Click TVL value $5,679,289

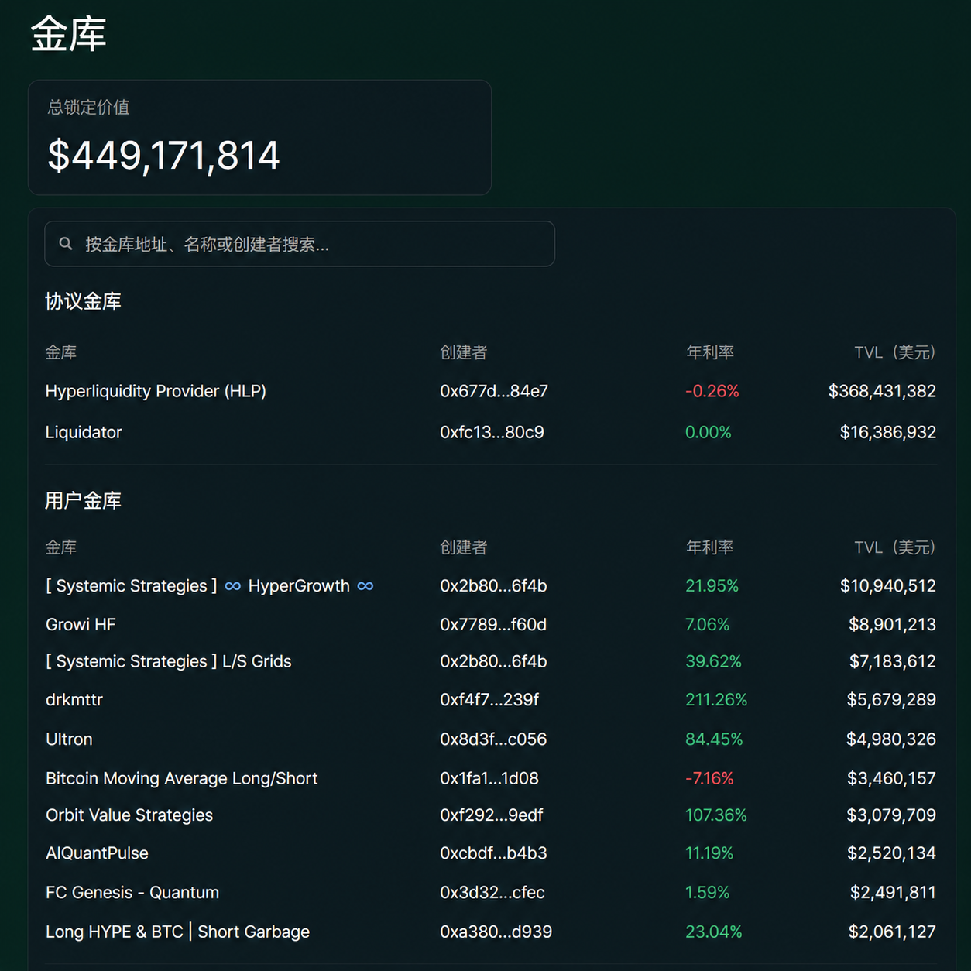pyautogui.click(x=891, y=699)
